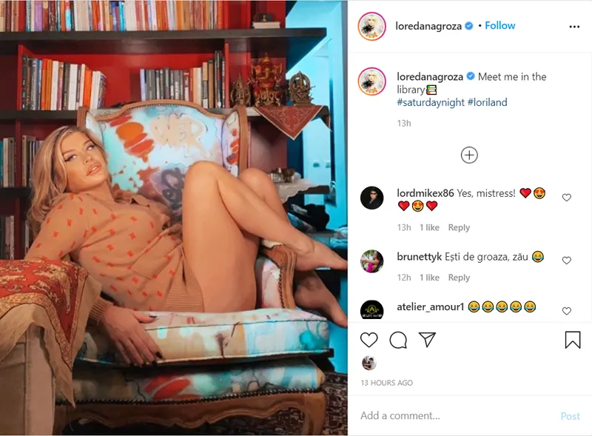Like lordmikex86's comment

[566, 198]
